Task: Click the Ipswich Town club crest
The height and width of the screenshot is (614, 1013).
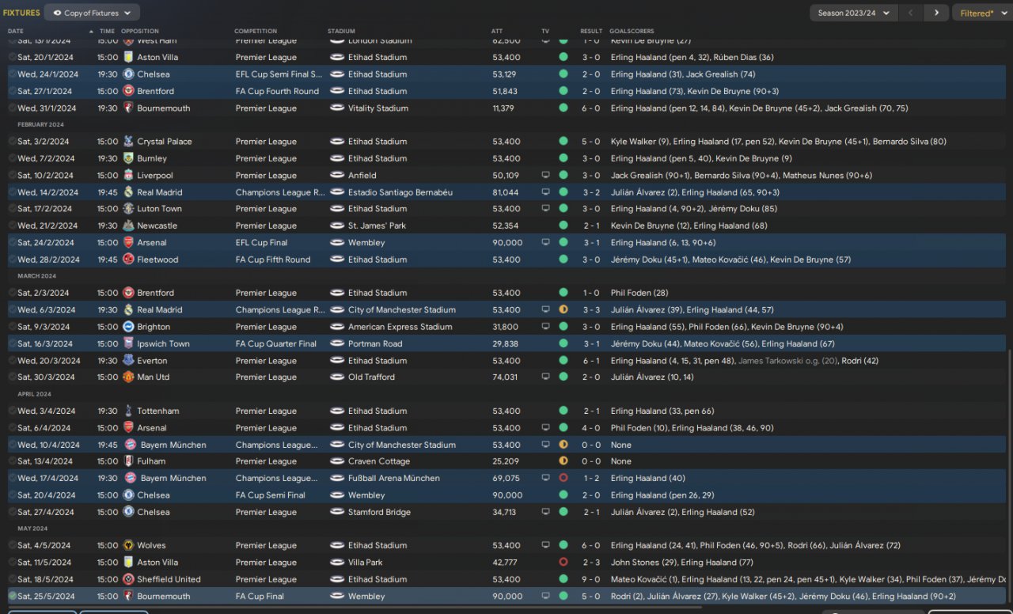Action: [128, 343]
